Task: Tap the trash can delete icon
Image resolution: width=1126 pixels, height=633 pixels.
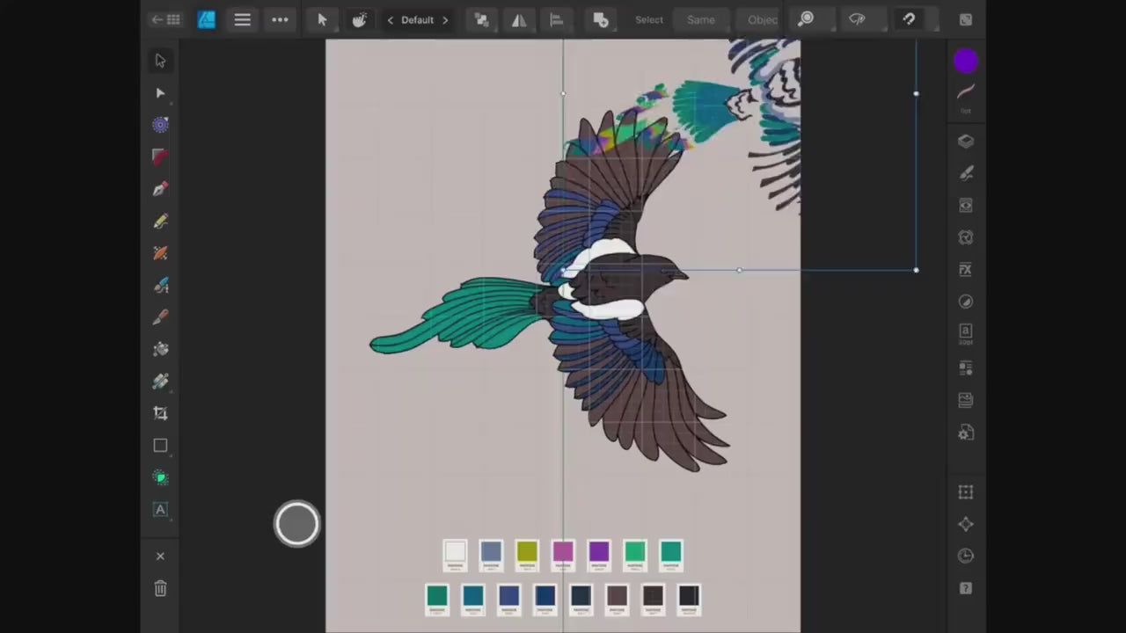Action: [160, 589]
